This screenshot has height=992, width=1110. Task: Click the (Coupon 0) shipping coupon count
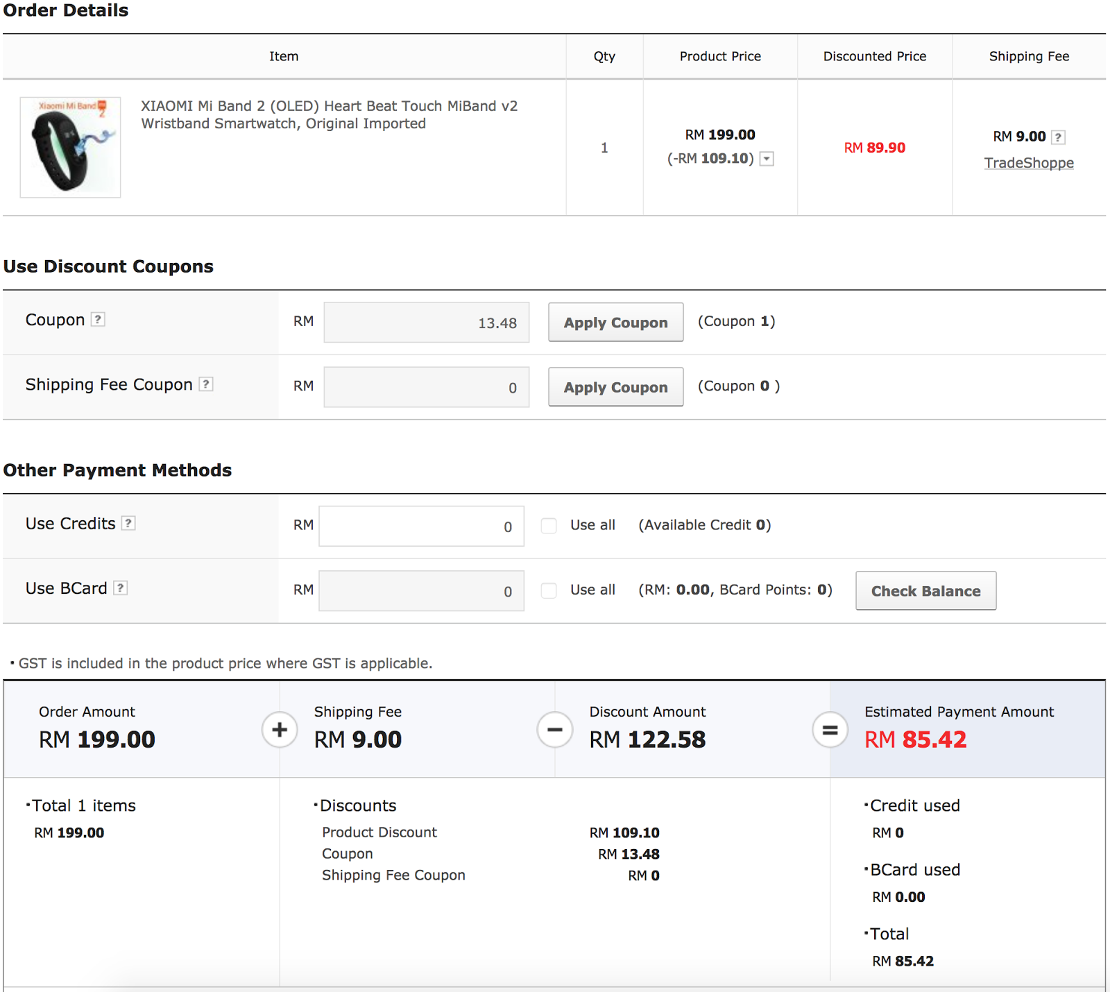[739, 386]
